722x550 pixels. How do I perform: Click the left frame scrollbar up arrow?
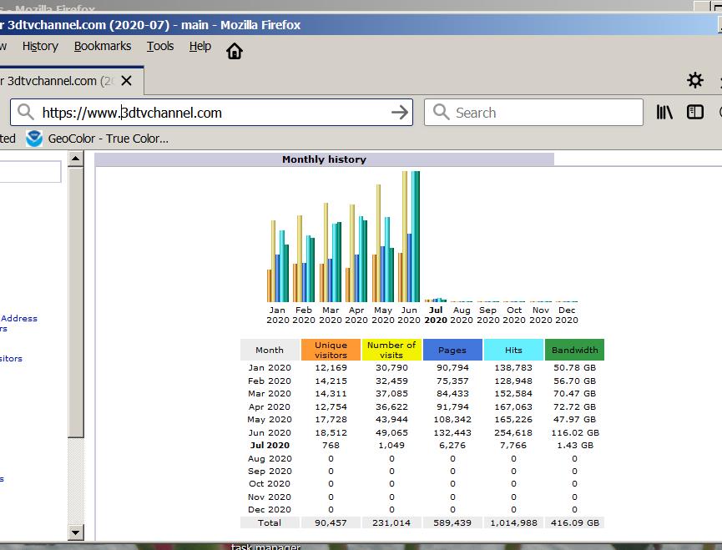(76, 159)
